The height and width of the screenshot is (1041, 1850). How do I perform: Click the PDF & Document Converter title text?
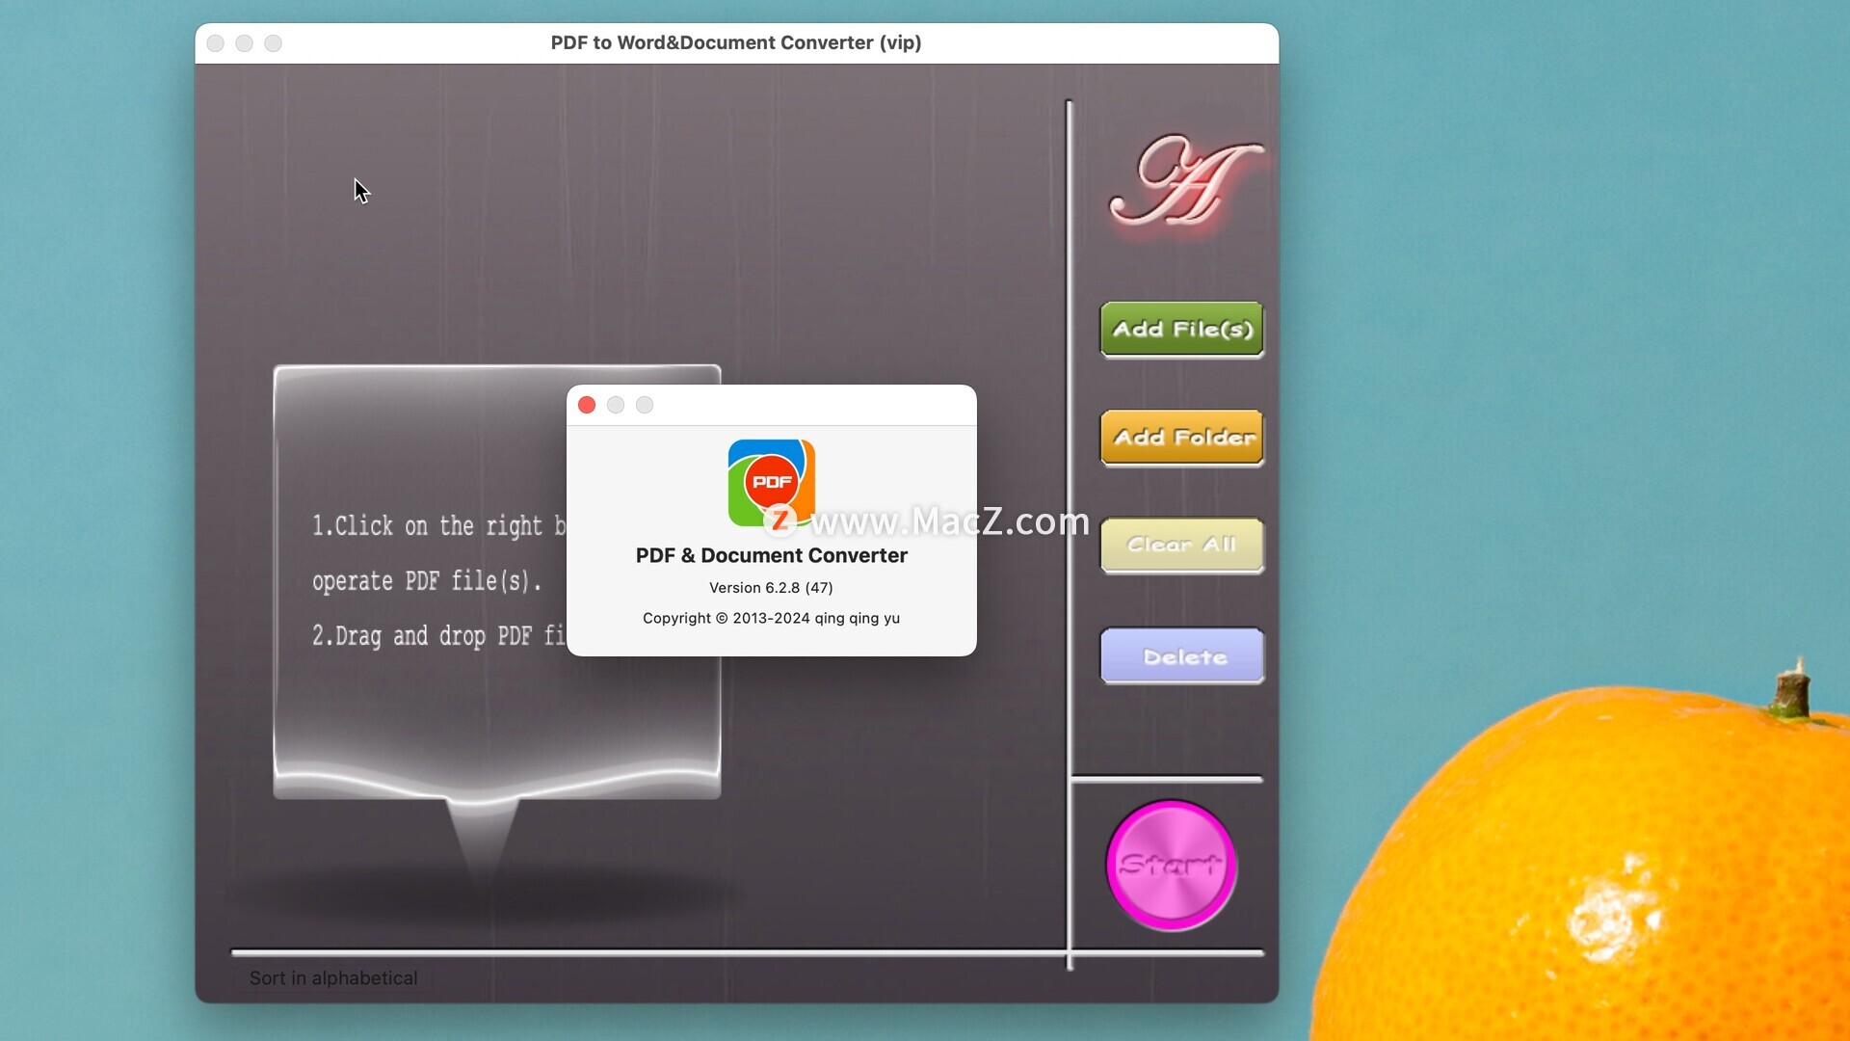(x=771, y=555)
